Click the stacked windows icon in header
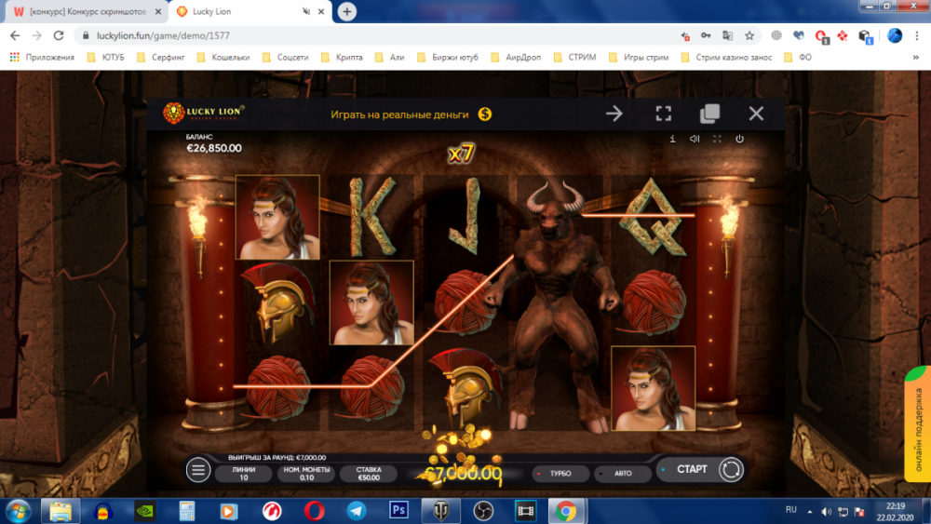The height and width of the screenshot is (524, 931). tap(709, 114)
